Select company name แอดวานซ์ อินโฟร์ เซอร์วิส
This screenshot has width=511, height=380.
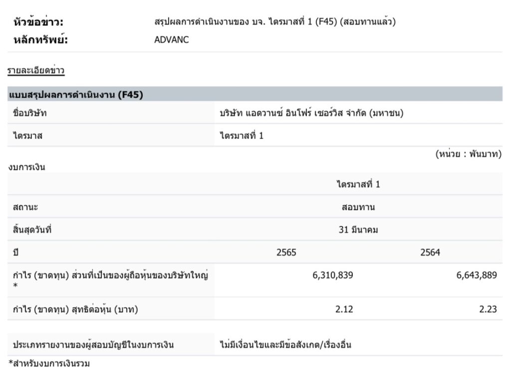[x=311, y=113]
